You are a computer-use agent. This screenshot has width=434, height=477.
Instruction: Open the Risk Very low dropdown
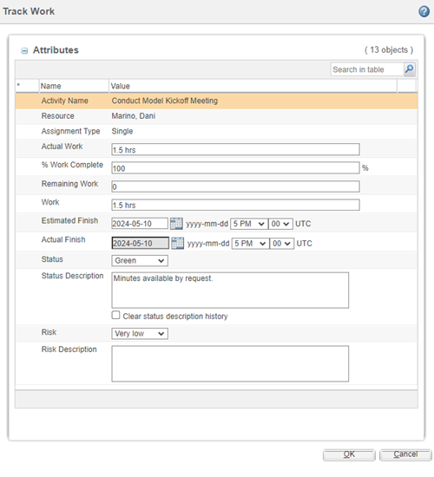(x=140, y=334)
